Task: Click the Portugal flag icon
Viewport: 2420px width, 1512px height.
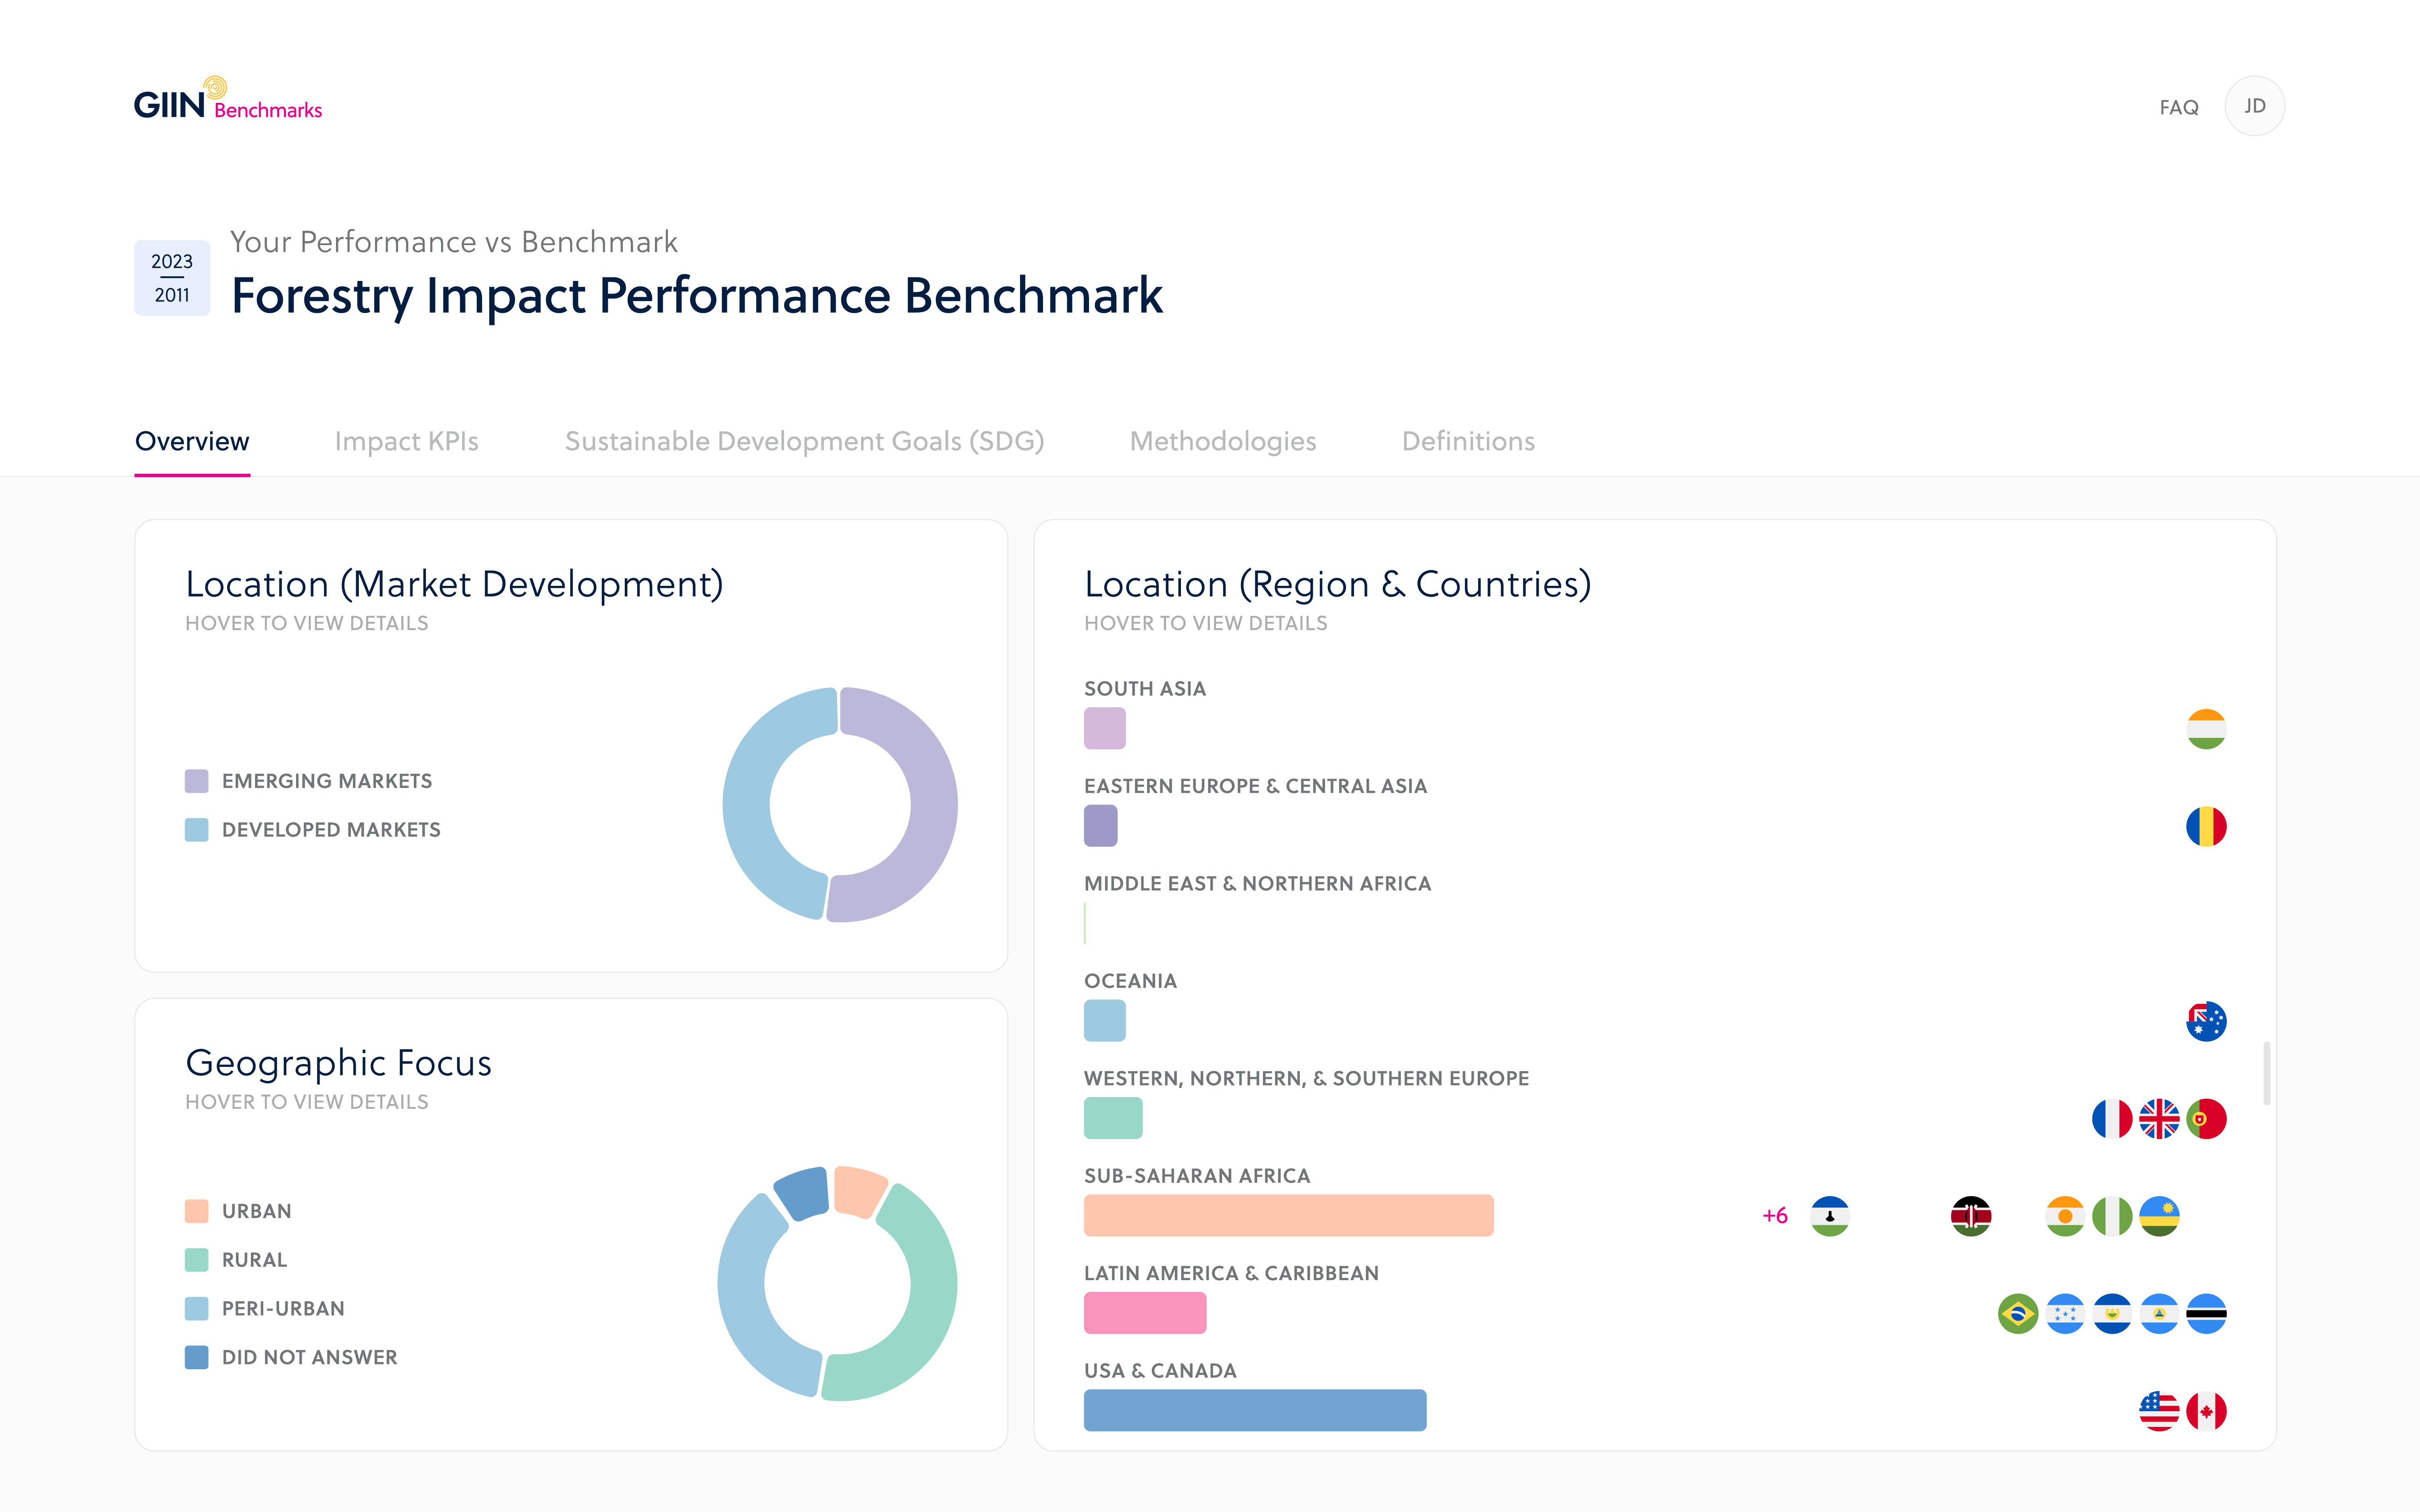Action: coord(2206,1119)
